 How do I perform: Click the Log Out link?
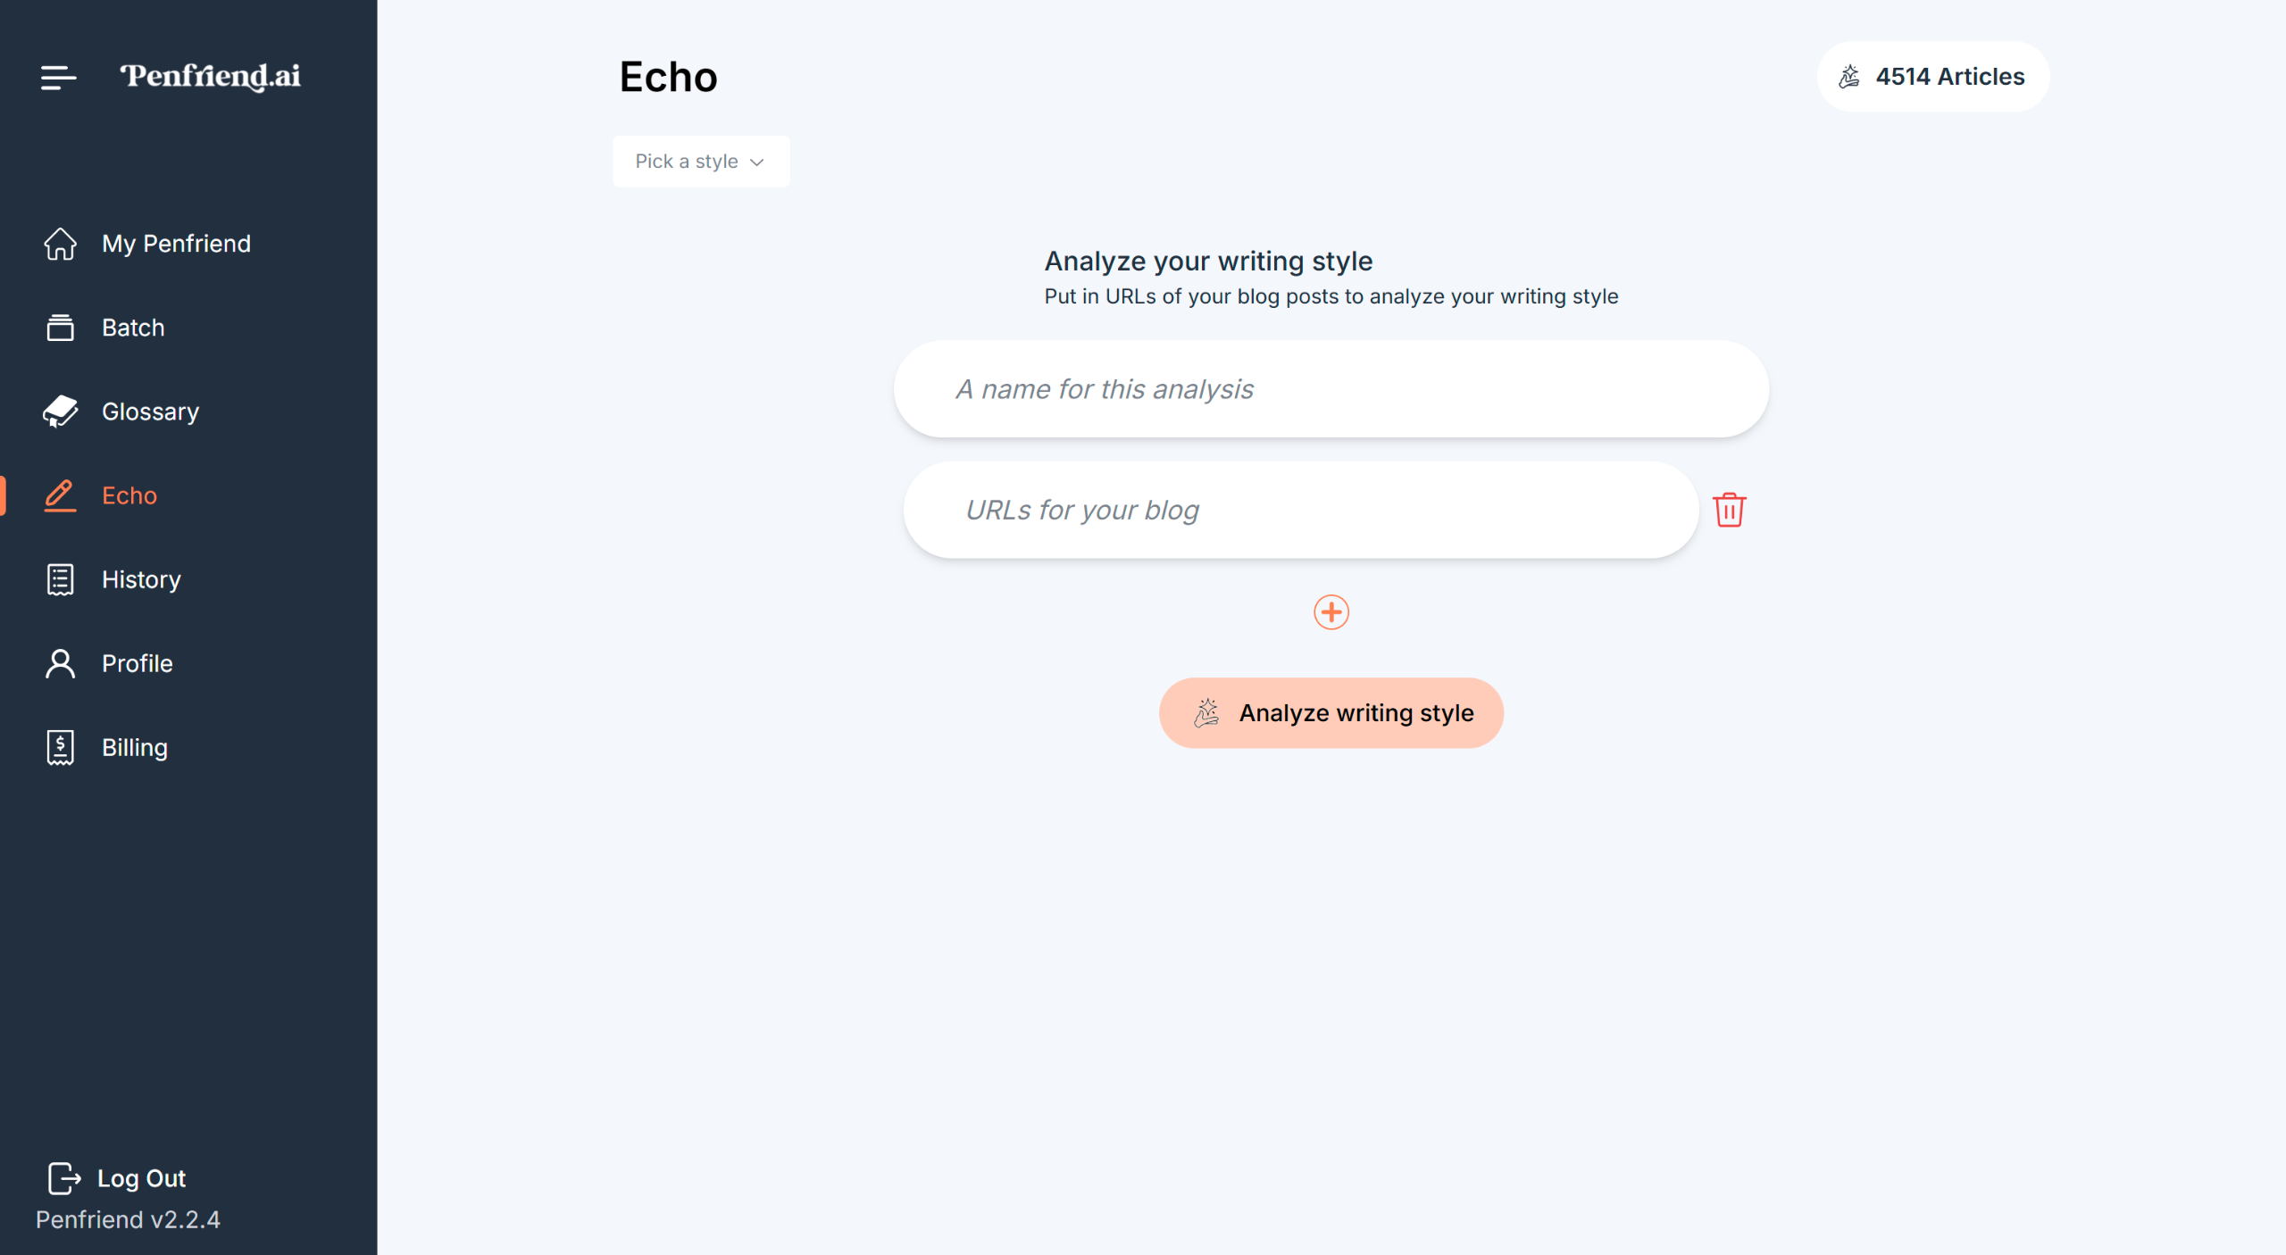coord(141,1178)
